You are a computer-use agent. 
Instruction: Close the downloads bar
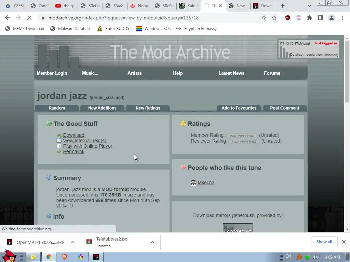pos(344,242)
